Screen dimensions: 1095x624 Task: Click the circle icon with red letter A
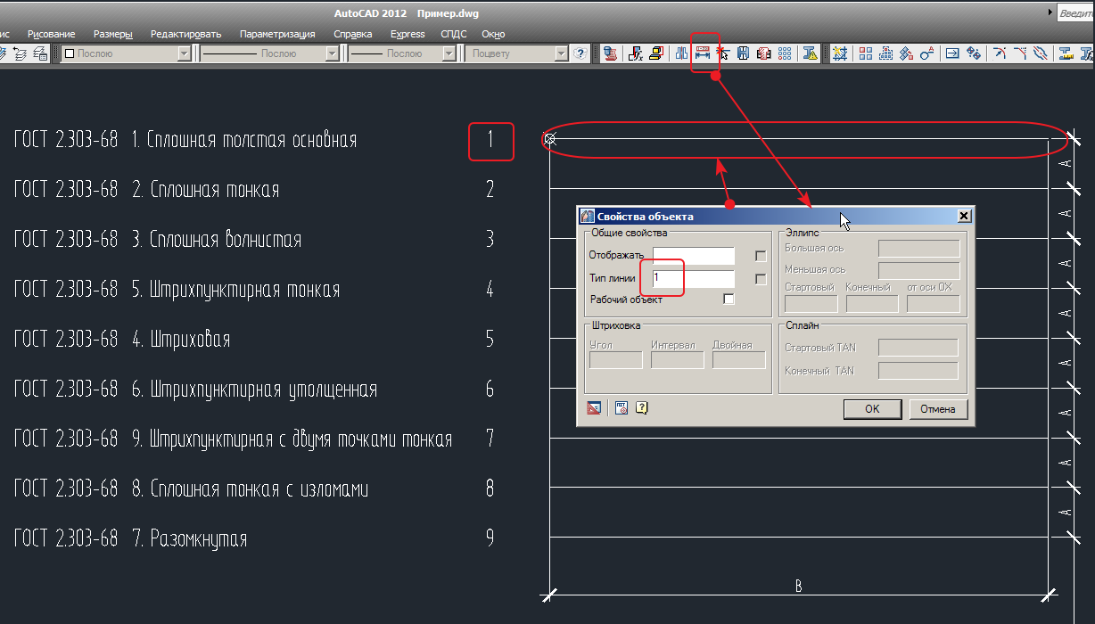(926, 53)
